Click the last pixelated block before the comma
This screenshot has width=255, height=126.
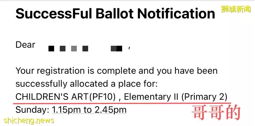pos(116,49)
